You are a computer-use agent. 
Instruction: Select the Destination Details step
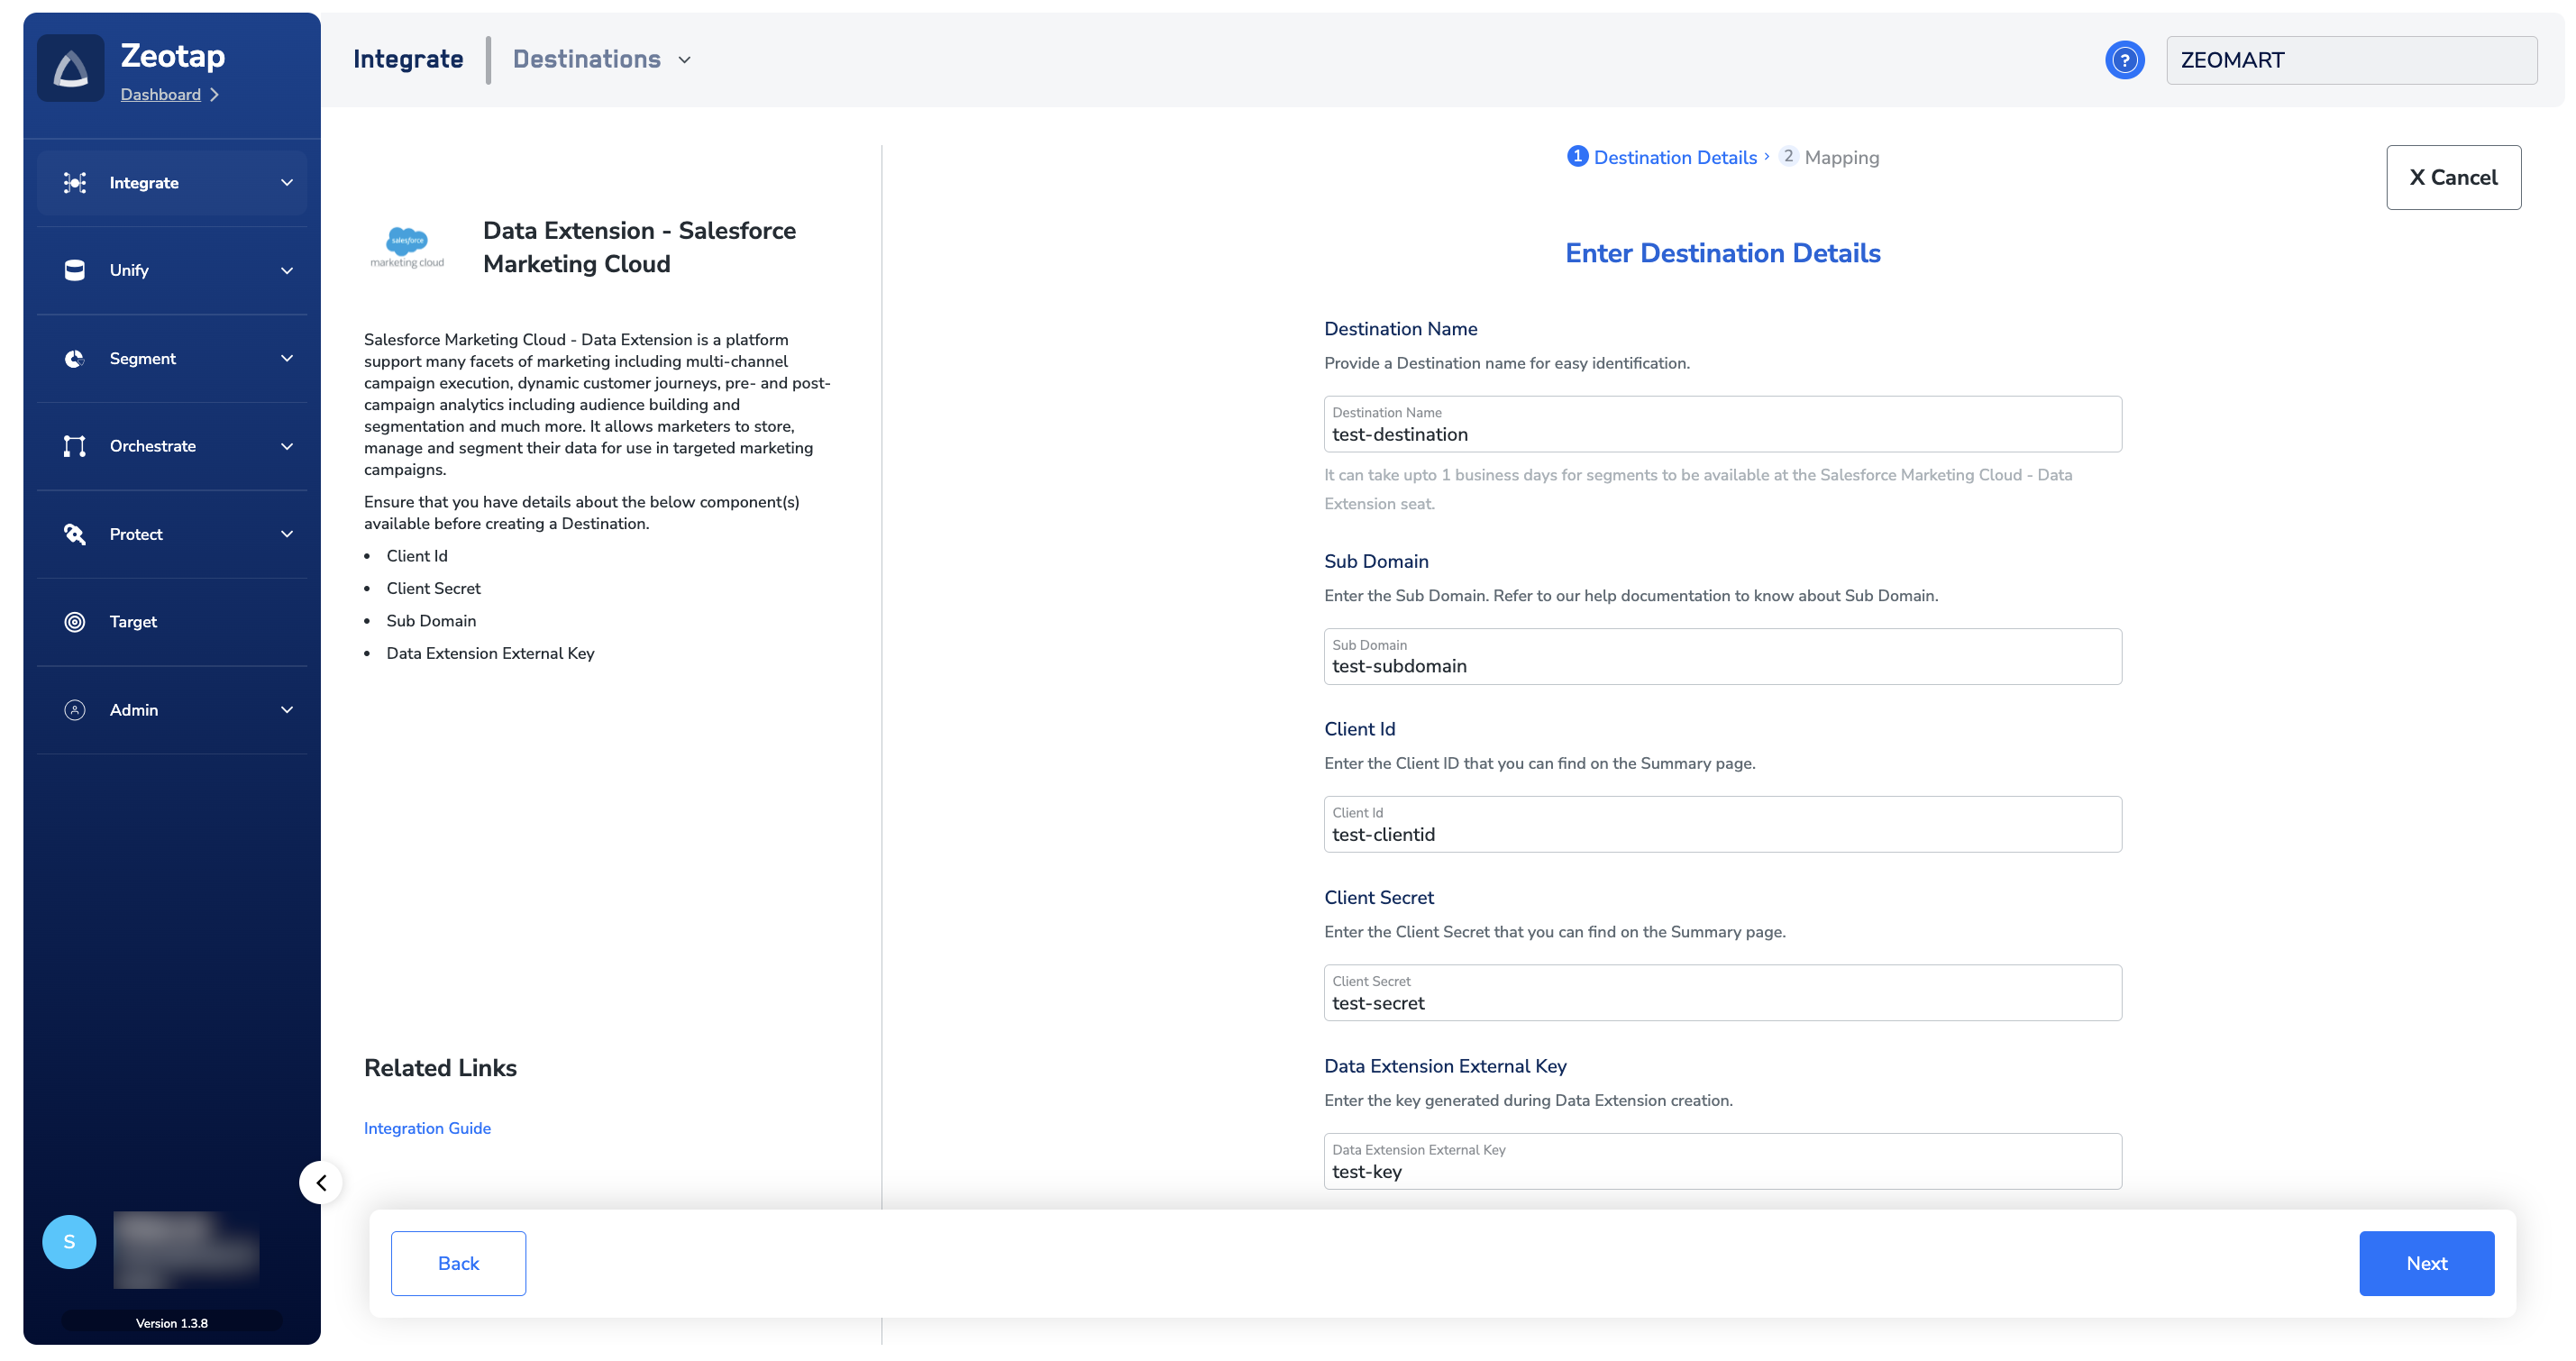point(1673,157)
